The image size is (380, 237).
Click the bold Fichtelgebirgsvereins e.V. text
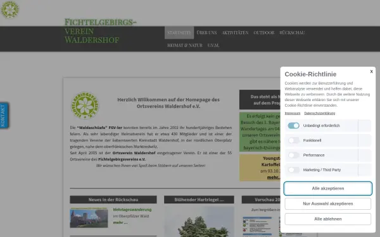122,159
